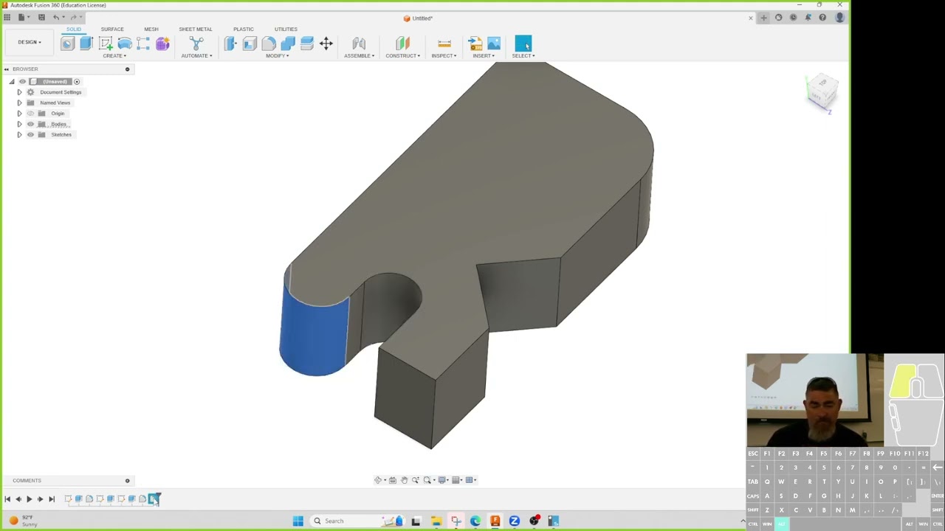Image resolution: width=945 pixels, height=531 pixels.
Task: Select the Extrude tool in Create
Action: 86,44
